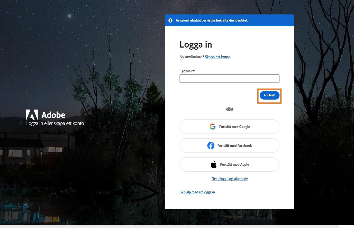Click the security notice banner text
354x228 pixels.
[x=212, y=20]
